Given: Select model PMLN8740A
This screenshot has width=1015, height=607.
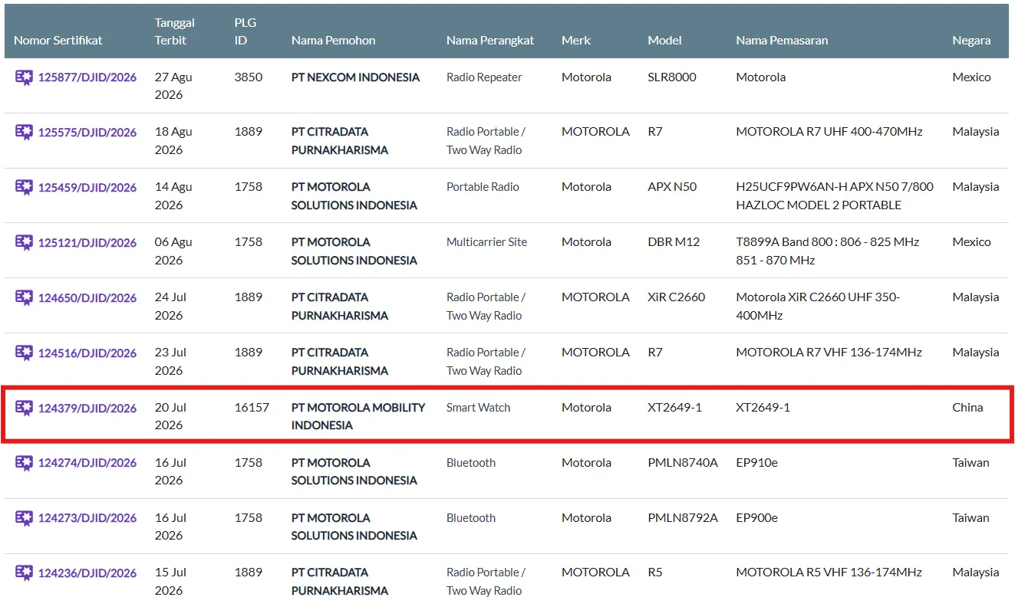Looking at the screenshot, I should pyautogui.click(x=683, y=463).
